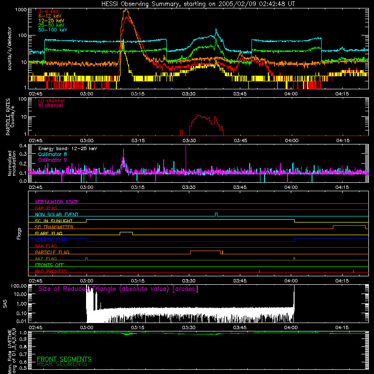
Task: Click the 'FLARE FLAG' label
Action: 49,233
